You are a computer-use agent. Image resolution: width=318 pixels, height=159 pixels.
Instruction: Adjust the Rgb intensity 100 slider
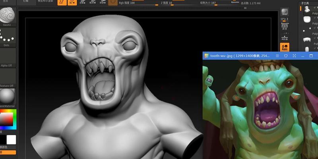[138, 3]
